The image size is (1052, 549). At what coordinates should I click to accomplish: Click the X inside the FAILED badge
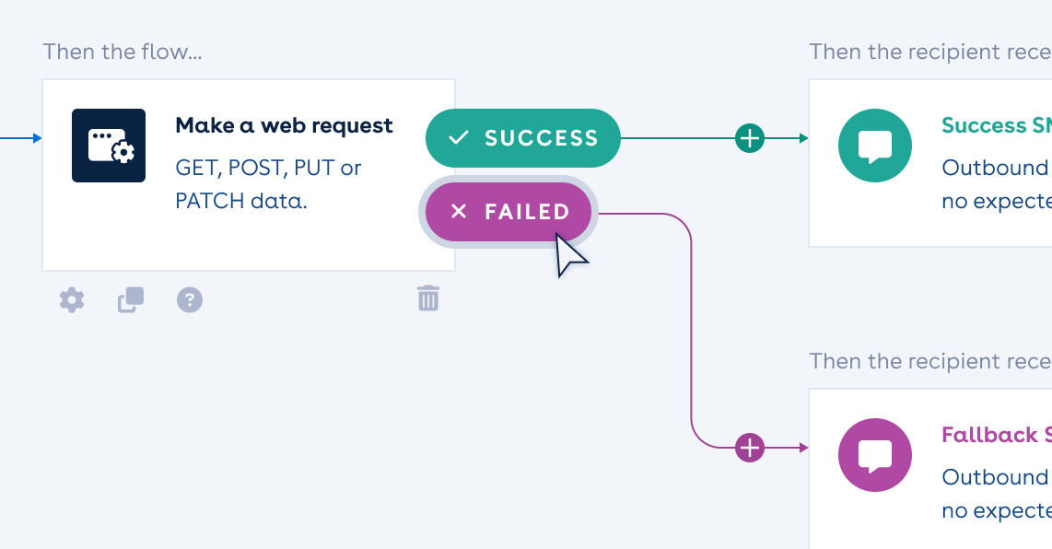click(x=459, y=211)
